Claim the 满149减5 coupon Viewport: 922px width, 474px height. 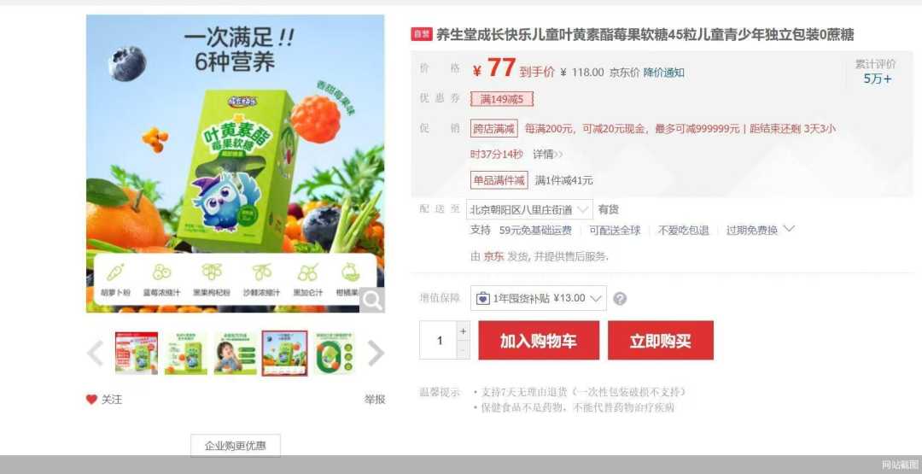point(502,99)
